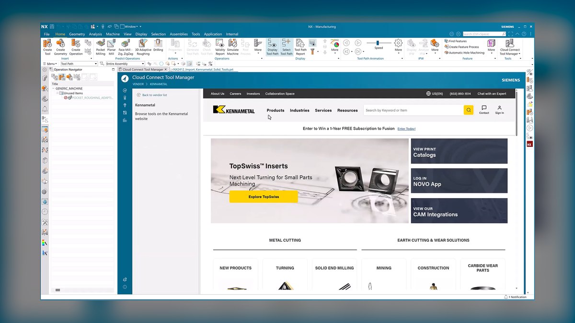Open the Tool Path Report

[300, 47]
